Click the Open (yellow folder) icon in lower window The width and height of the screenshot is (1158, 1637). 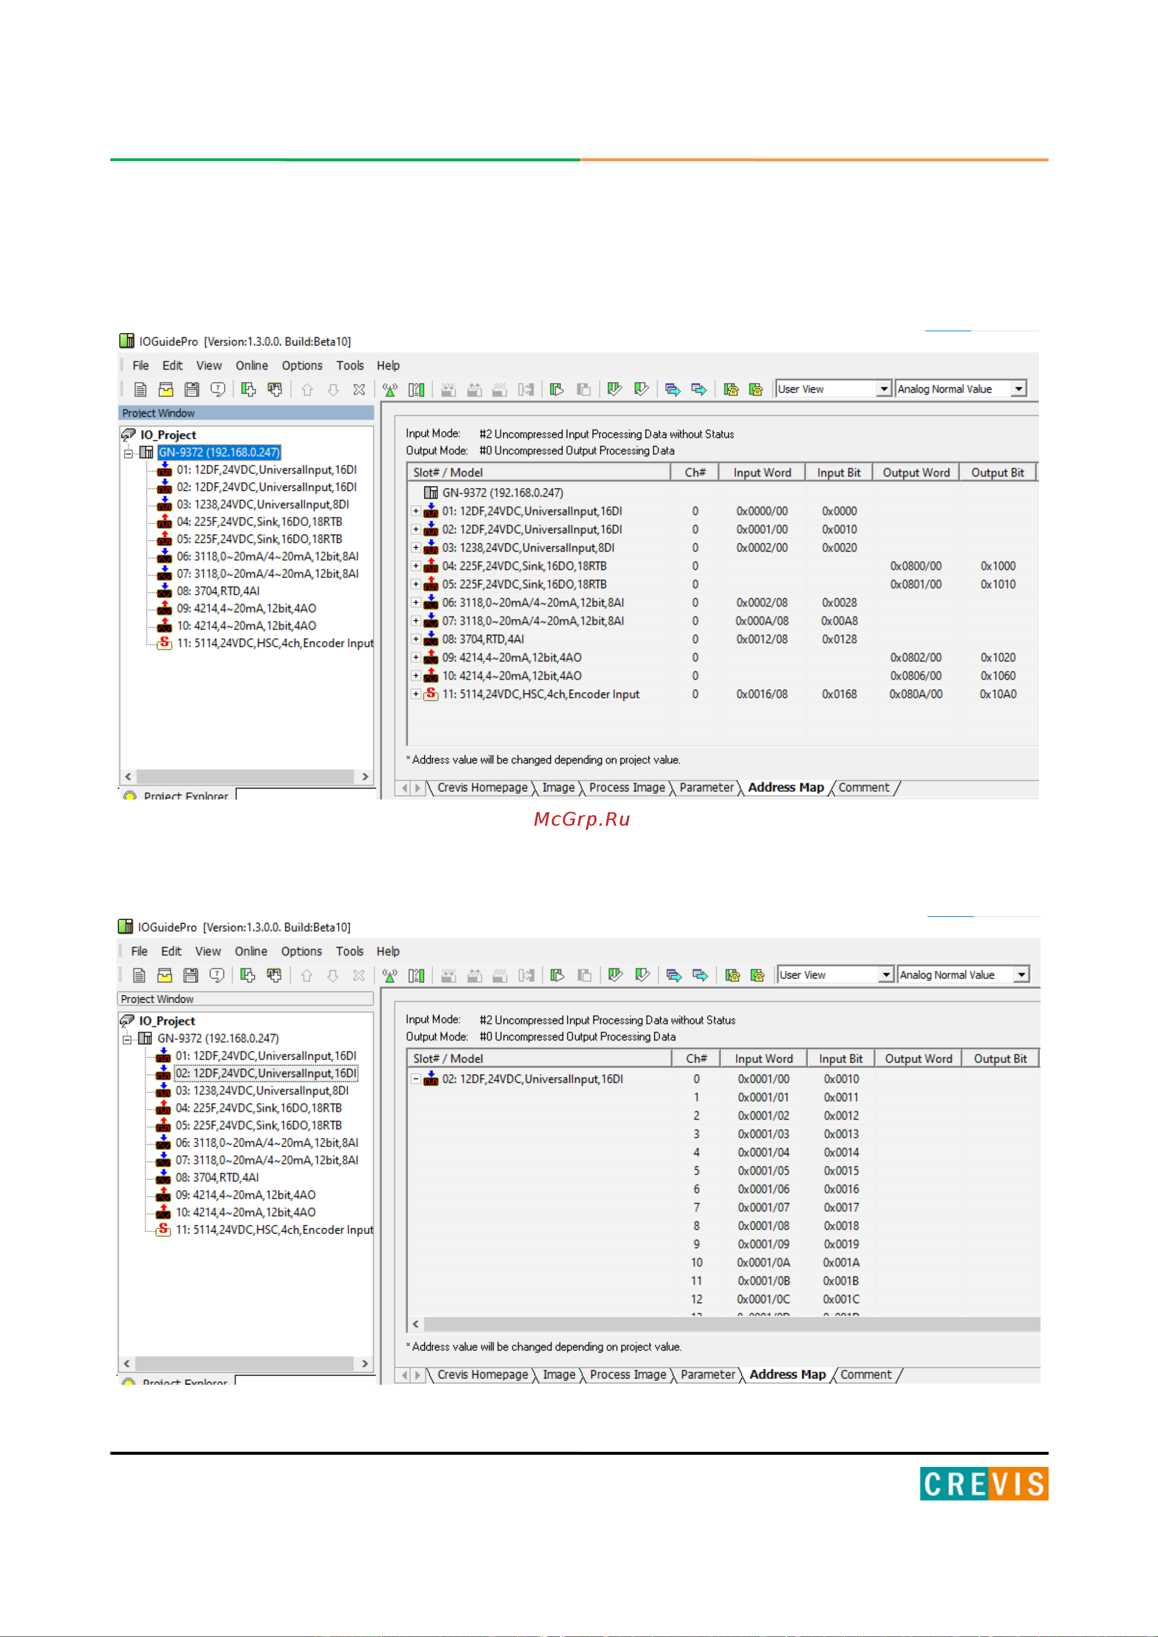165,975
